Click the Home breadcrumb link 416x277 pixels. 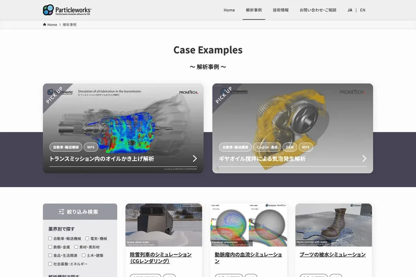[x=52, y=25]
